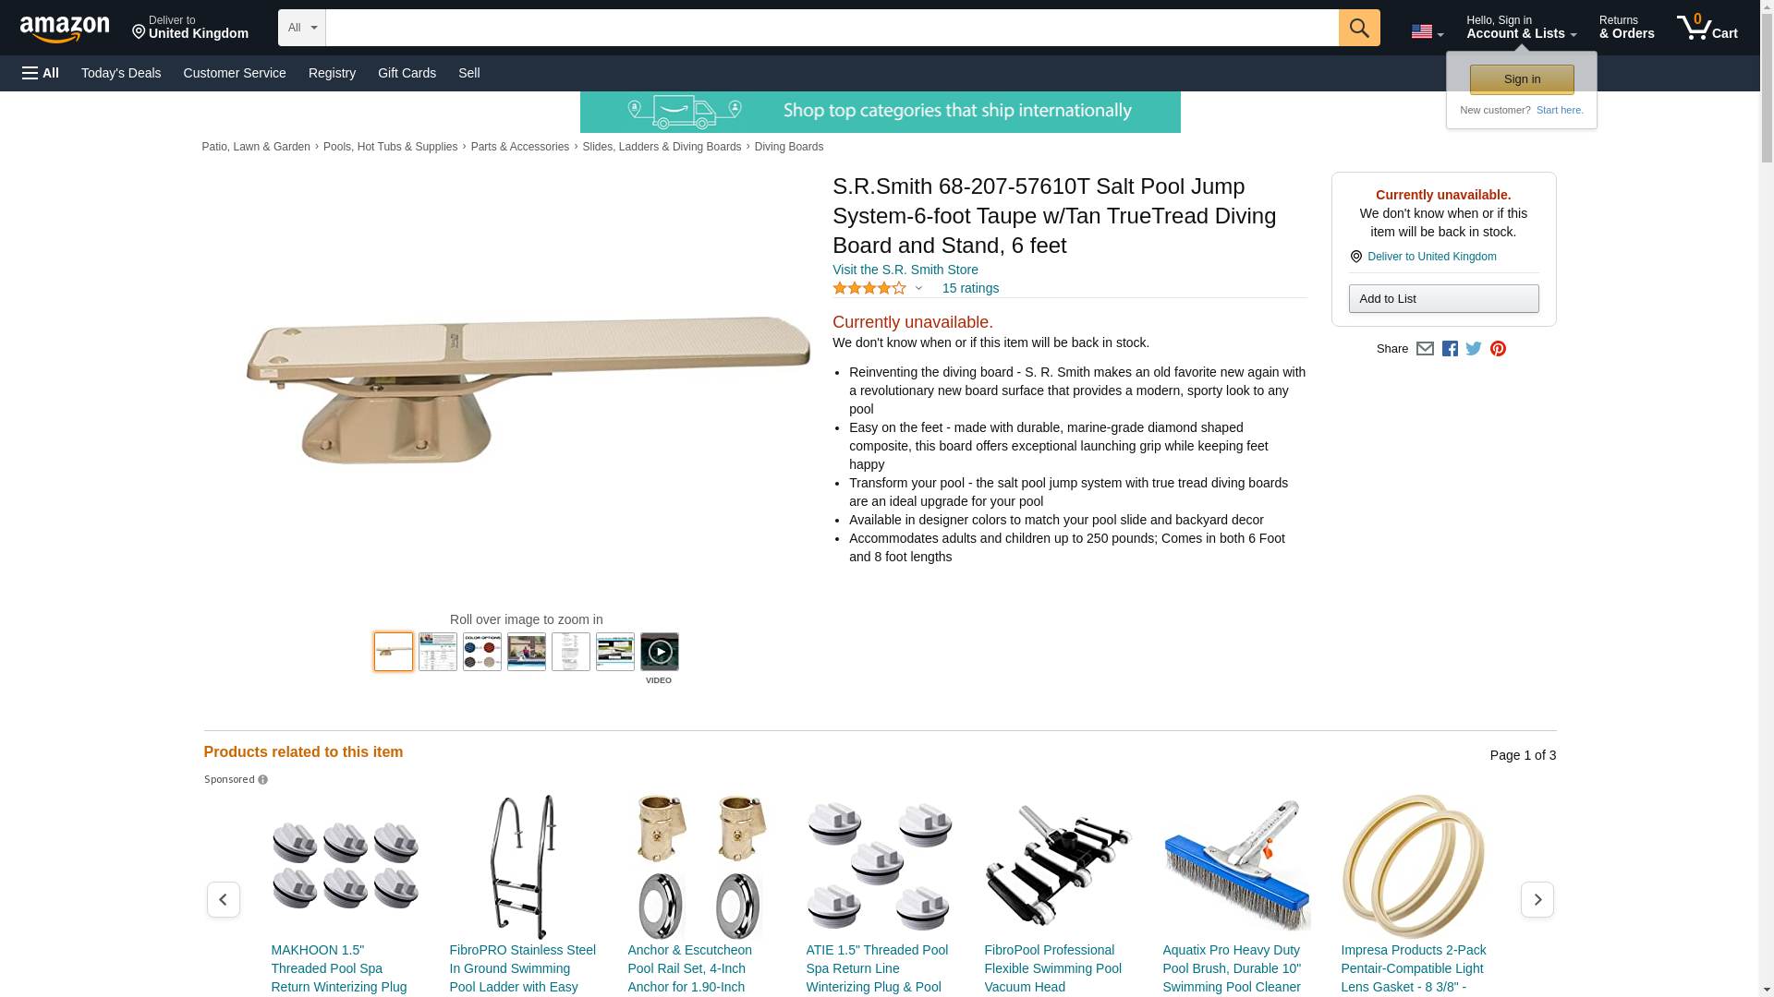Open Customer Service menu item
Viewport: 1774px width, 997px height.
coord(235,73)
